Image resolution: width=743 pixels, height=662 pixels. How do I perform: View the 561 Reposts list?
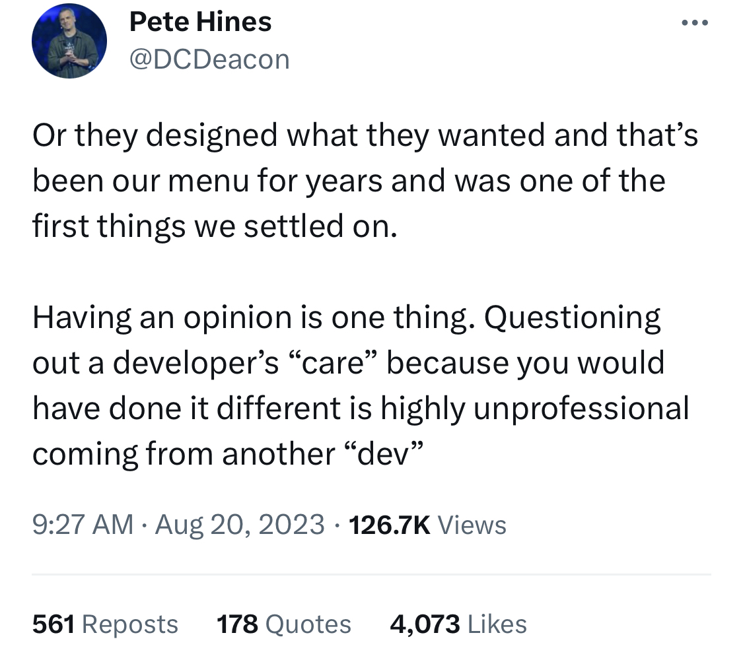pos(105,624)
